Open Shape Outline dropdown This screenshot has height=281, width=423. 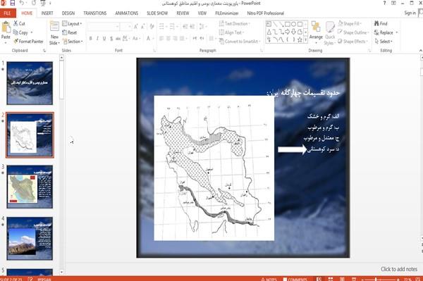pyautogui.click(x=353, y=32)
